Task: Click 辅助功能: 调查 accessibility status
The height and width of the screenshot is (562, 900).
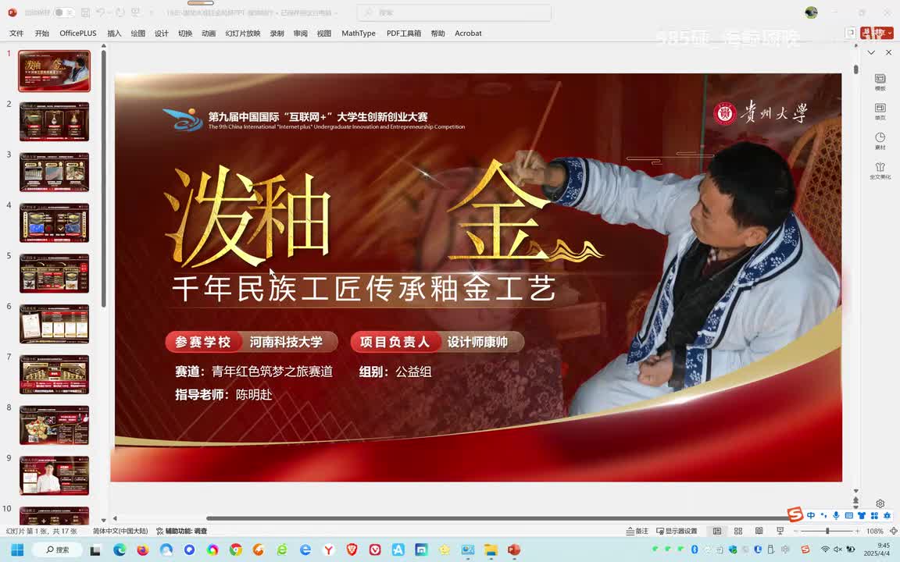Action: pos(181,531)
